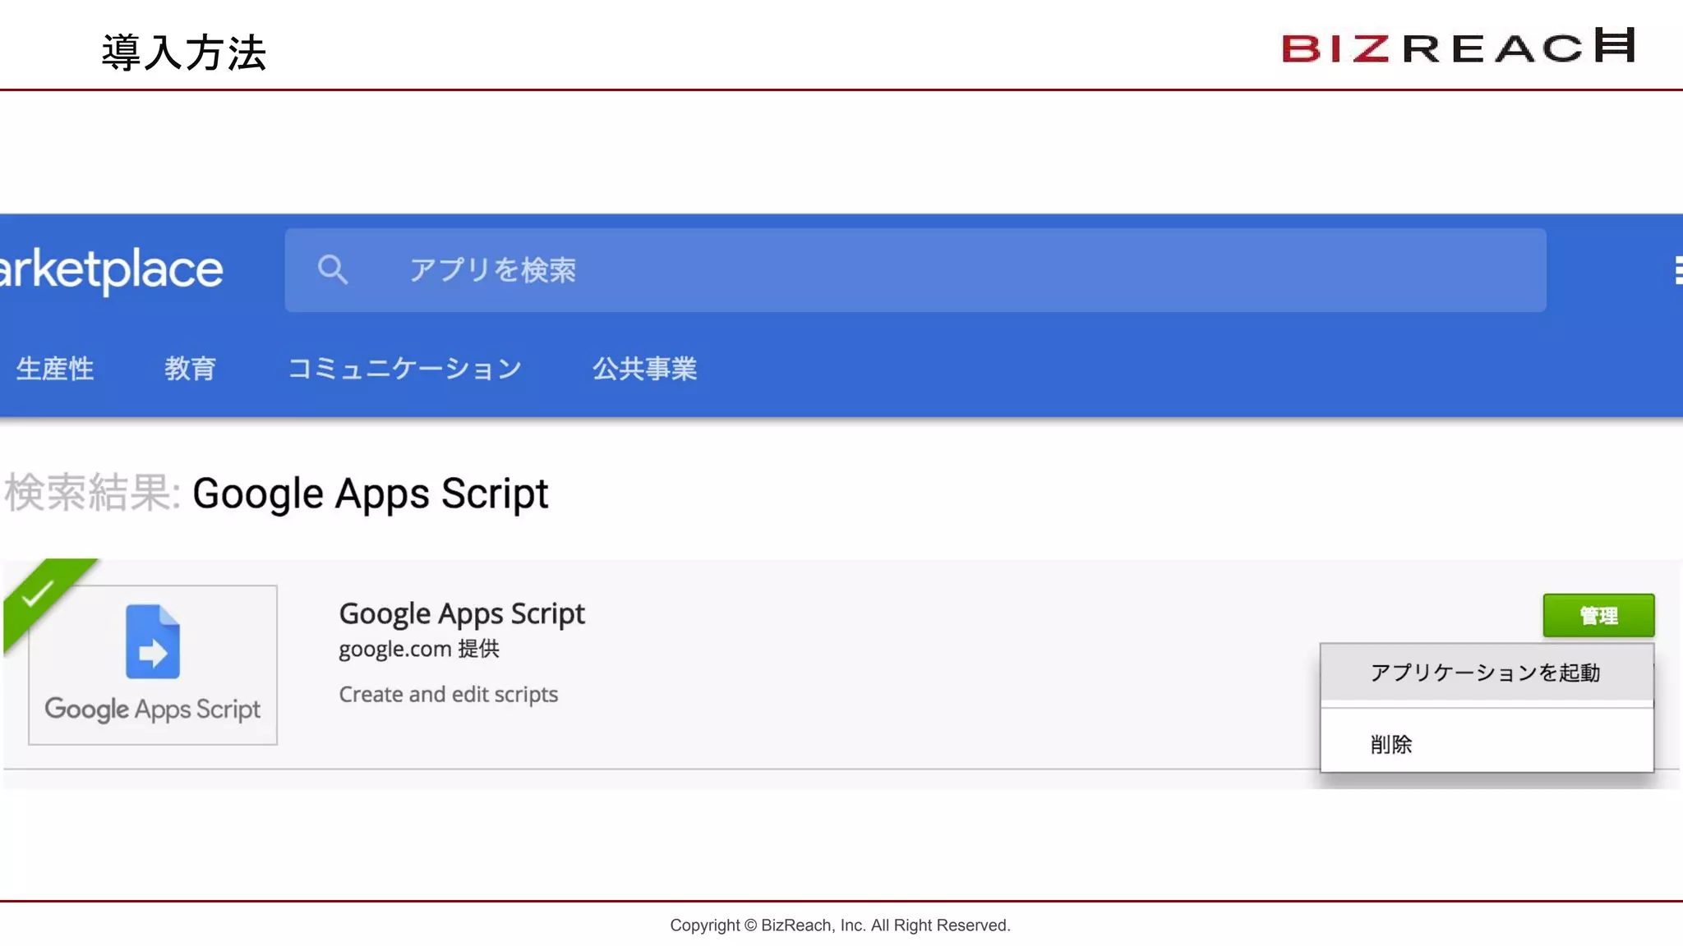The width and height of the screenshot is (1683, 946).
Task: Click the Marketplace logo text
Action: click(x=111, y=269)
